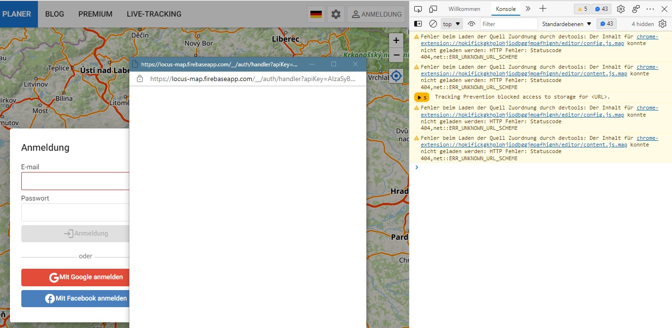Open the Standardebenen log level dropdown

click(567, 24)
